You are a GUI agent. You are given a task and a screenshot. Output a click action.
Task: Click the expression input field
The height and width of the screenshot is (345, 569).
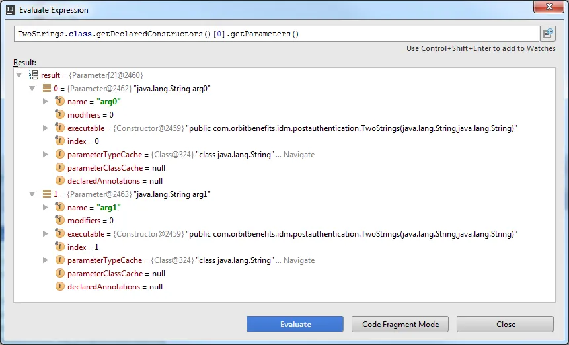point(276,34)
